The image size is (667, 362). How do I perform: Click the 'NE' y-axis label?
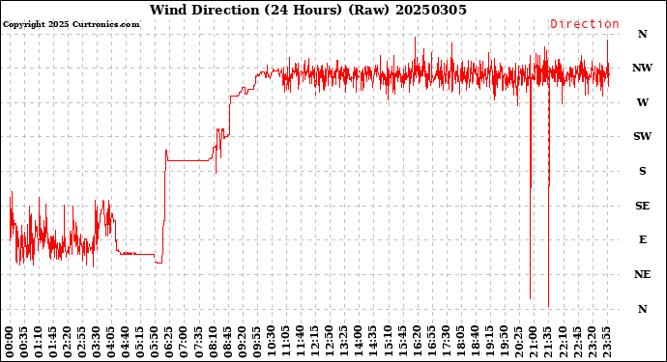tap(642, 274)
